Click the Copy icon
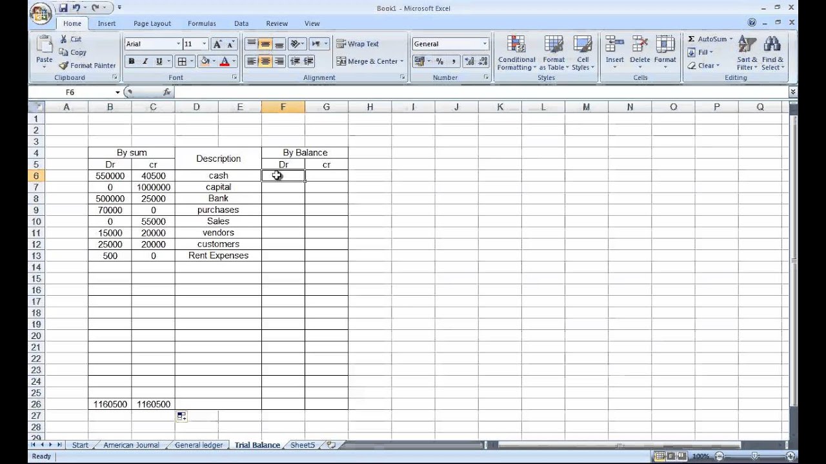The image size is (826, 464). [63, 52]
